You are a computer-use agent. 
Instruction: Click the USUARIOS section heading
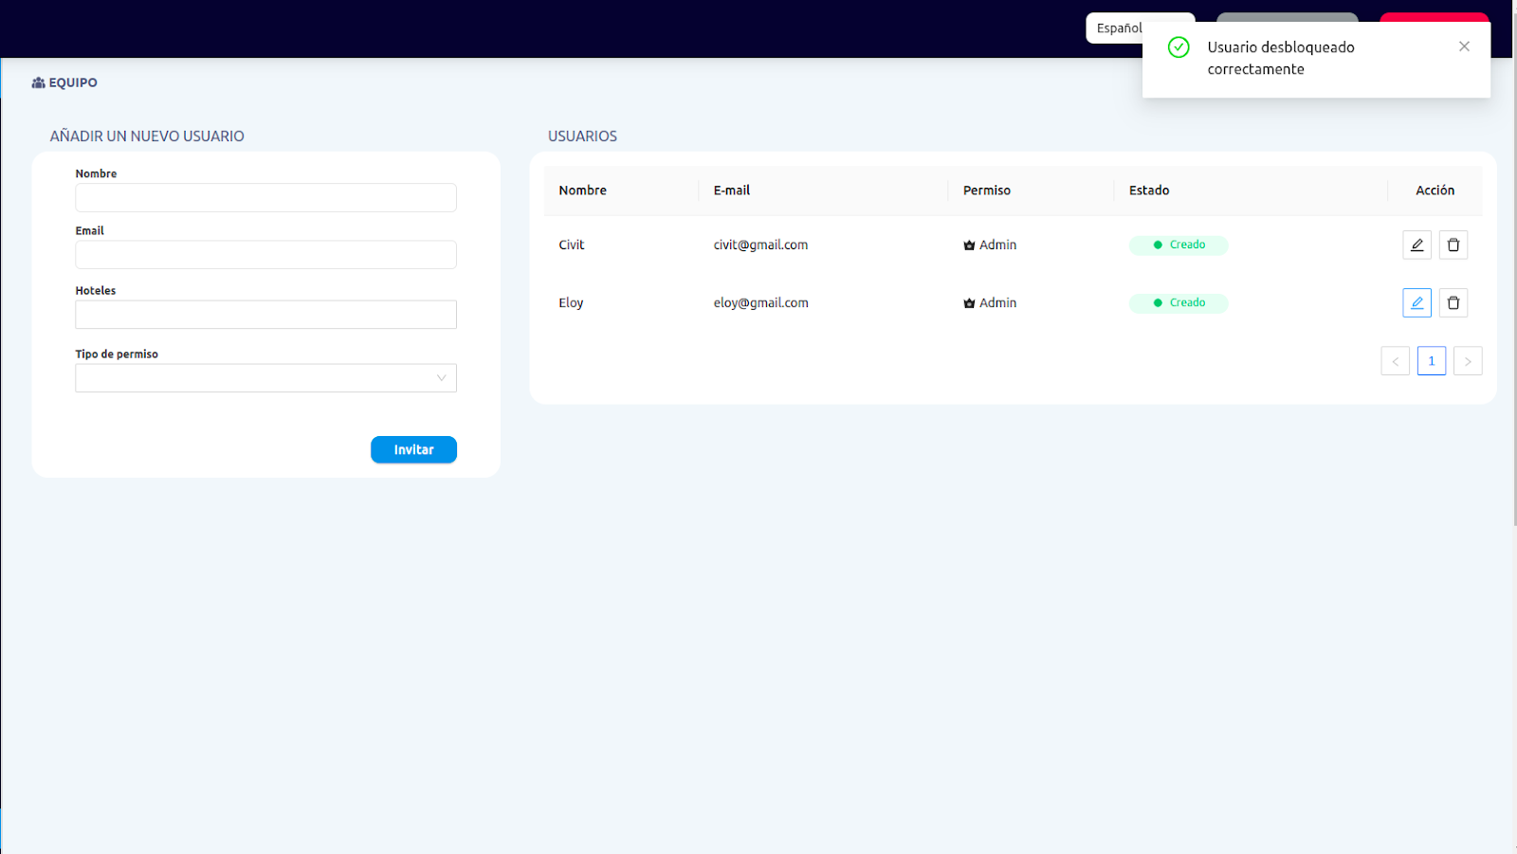pos(582,136)
